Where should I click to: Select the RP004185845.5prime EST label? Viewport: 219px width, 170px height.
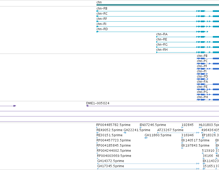click(x=113, y=146)
